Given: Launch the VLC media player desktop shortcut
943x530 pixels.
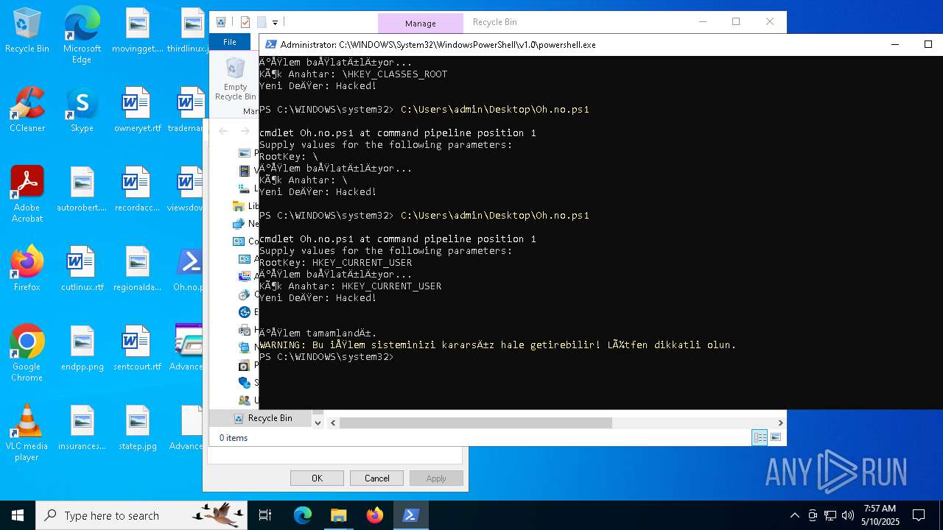Looking at the screenshot, I should click(27, 433).
